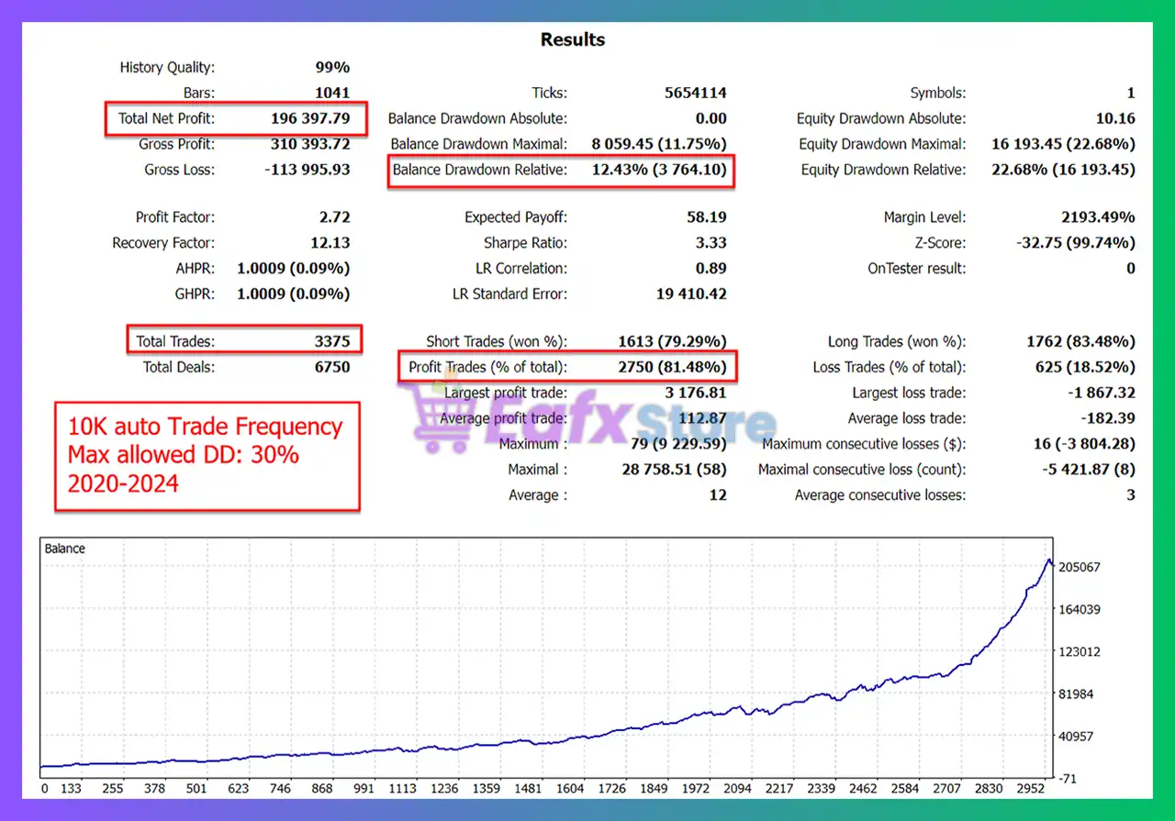Click the Equity Drawdown Maximal value

(1063, 144)
